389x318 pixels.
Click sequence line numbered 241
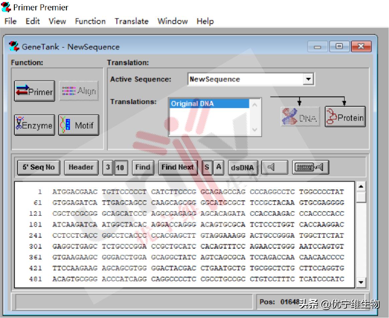pos(186,235)
